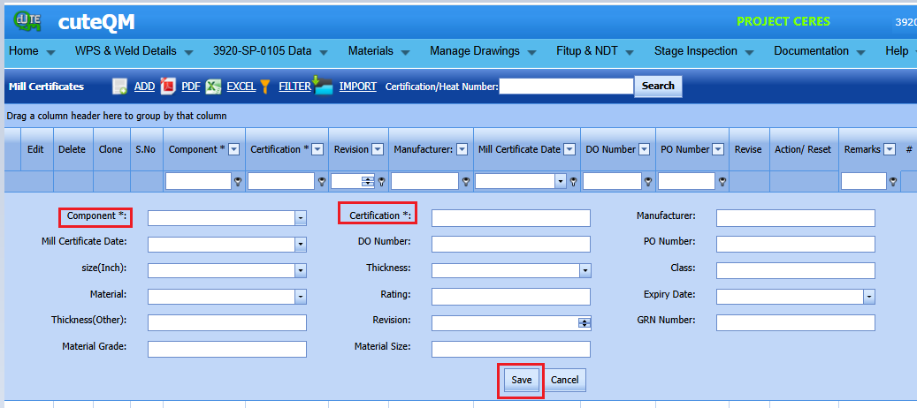Open the Mill Certificate Date picker dropdown
Screen dimensions: 917x408
[x=301, y=244]
